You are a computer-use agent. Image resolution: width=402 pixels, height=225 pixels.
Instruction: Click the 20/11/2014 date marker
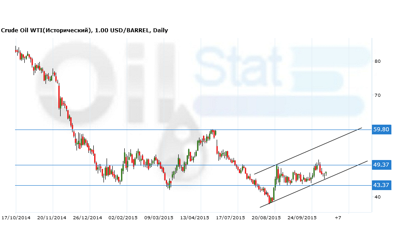(x=52, y=218)
